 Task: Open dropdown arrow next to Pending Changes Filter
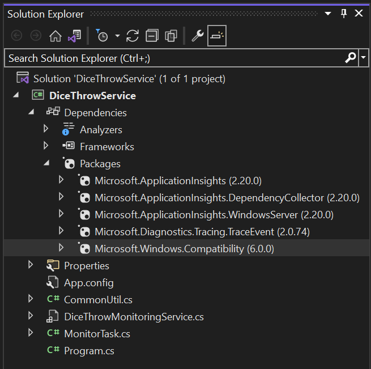point(117,36)
